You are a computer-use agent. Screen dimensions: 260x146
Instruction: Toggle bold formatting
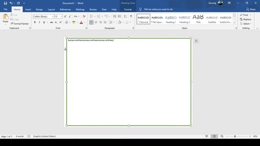(x=35, y=22)
